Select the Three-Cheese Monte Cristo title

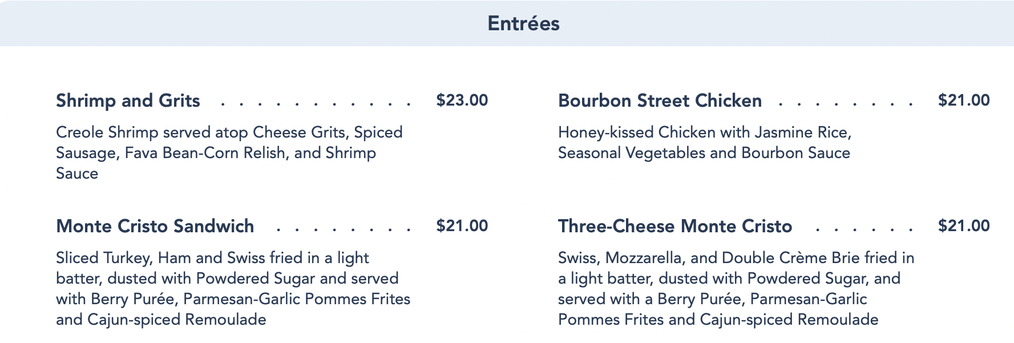tap(674, 226)
